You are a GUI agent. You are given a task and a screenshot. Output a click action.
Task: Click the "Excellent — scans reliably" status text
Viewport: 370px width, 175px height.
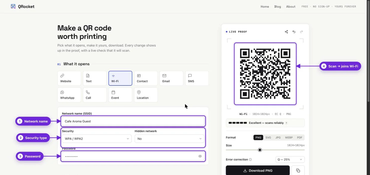266,123
